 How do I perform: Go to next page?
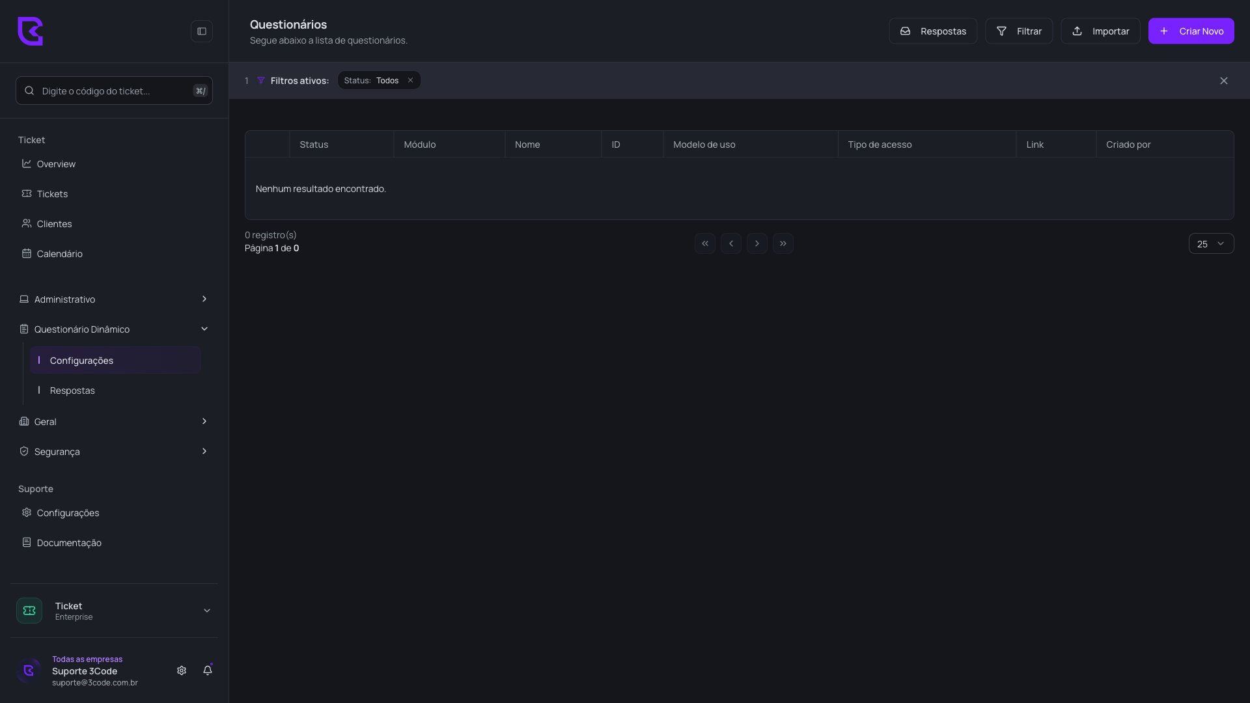pyautogui.click(x=757, y=243)
